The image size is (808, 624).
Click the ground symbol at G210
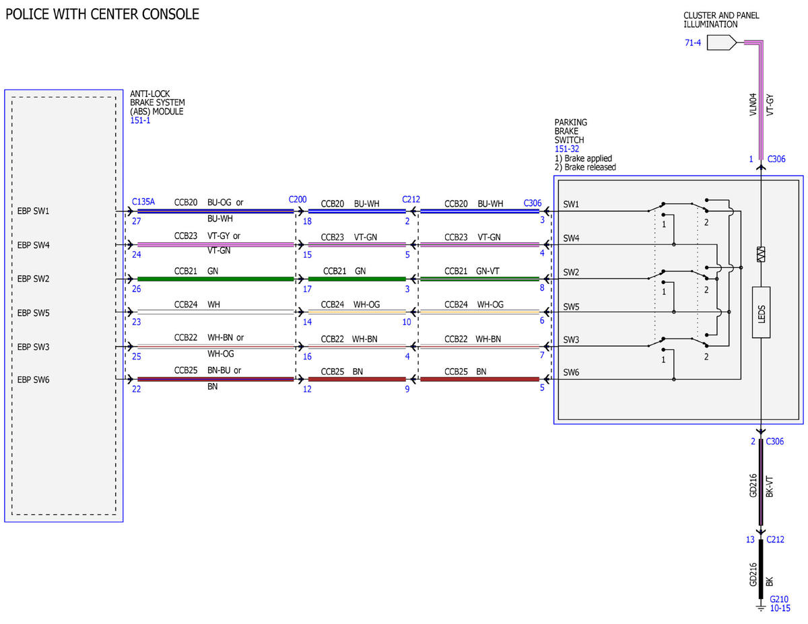coord(761,607)
